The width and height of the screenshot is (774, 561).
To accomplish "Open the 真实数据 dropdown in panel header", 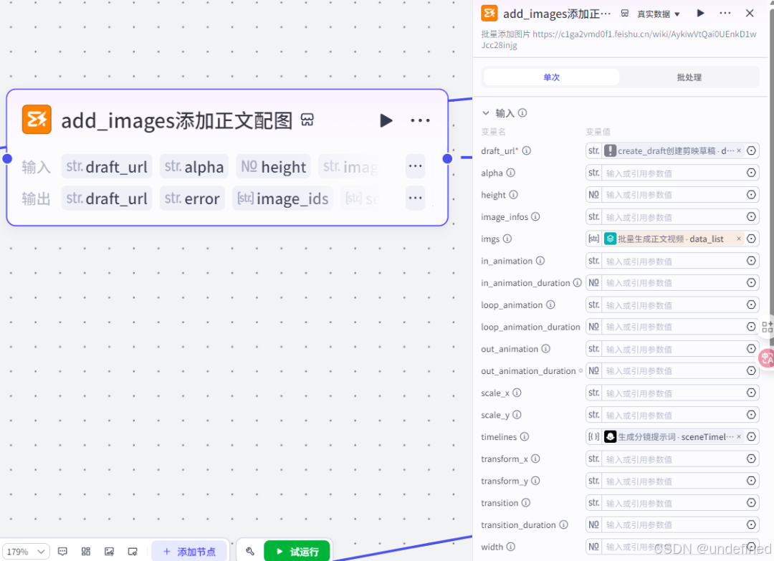I will pyautogui.click(x=659, y=14).
